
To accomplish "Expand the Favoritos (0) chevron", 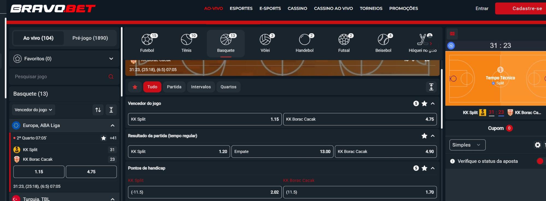I will (111, 59).
